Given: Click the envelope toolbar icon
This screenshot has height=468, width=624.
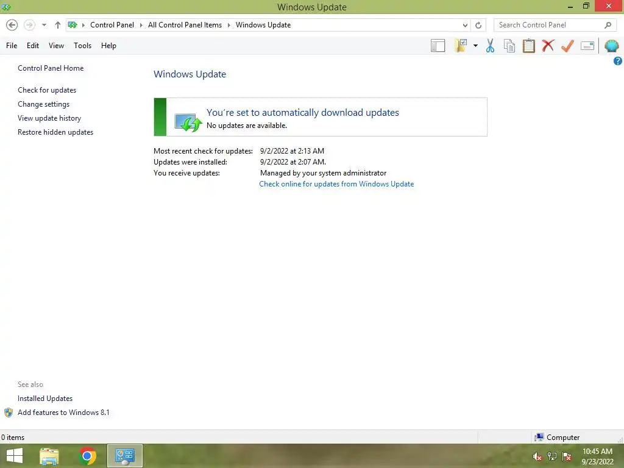Looking at the screenshot, I should coord(587,46).
